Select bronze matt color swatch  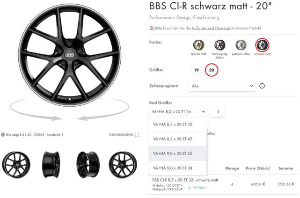pyautogui.click(x=198, y=45)
